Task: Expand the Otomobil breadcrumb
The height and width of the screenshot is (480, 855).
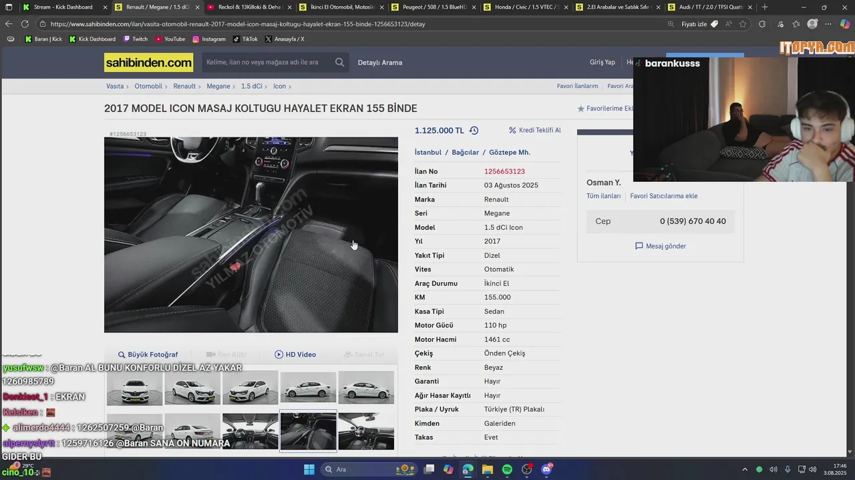Action: pyautogui.click(x=148, y=86)
